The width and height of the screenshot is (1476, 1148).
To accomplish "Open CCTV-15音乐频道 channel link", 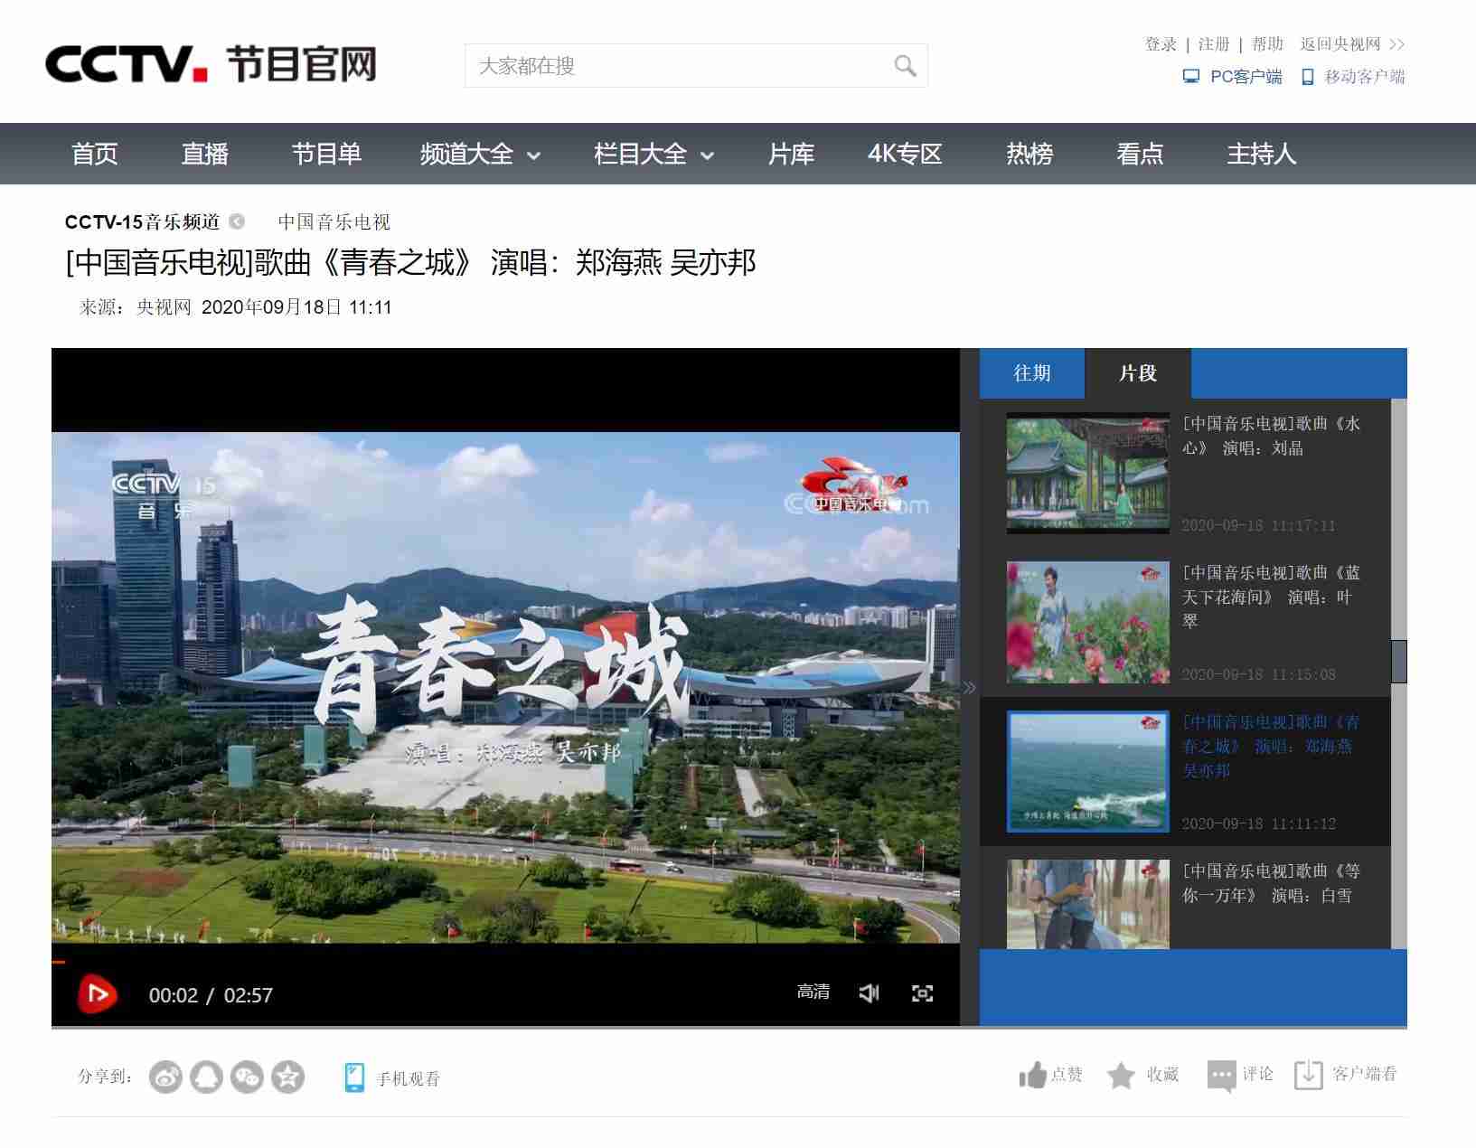I will pos(142,221).
